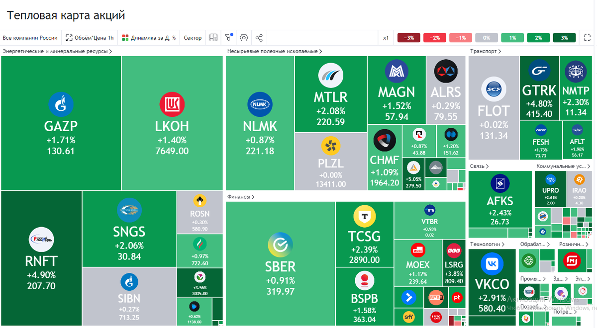
Task: Open heatmap settings hexagon icon
Action: [244, 38]
